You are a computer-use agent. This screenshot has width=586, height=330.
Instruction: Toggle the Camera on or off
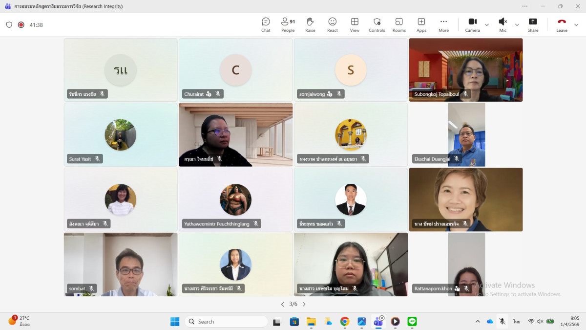click(x=472, y=24)
